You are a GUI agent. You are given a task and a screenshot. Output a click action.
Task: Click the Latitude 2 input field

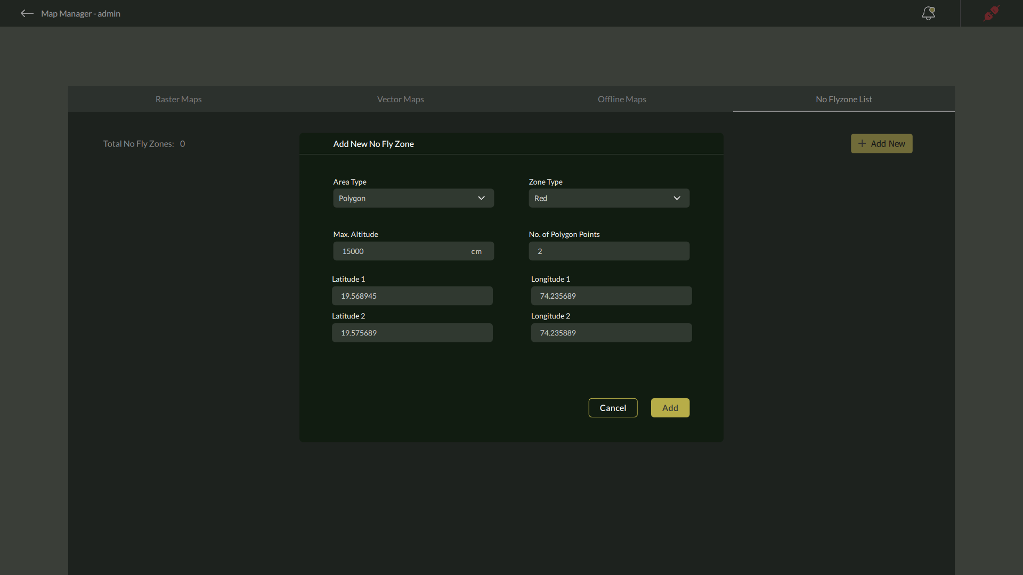(x=412, y=333)
